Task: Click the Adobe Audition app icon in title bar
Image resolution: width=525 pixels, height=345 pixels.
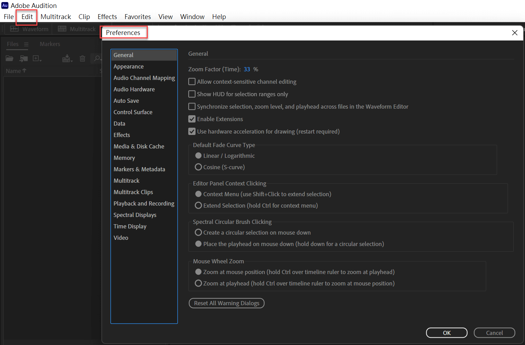Action: (5, 6)
